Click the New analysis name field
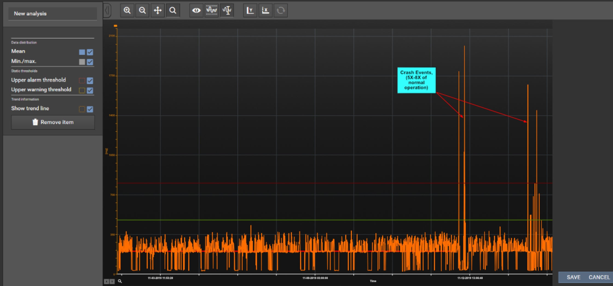 (53, 14)
